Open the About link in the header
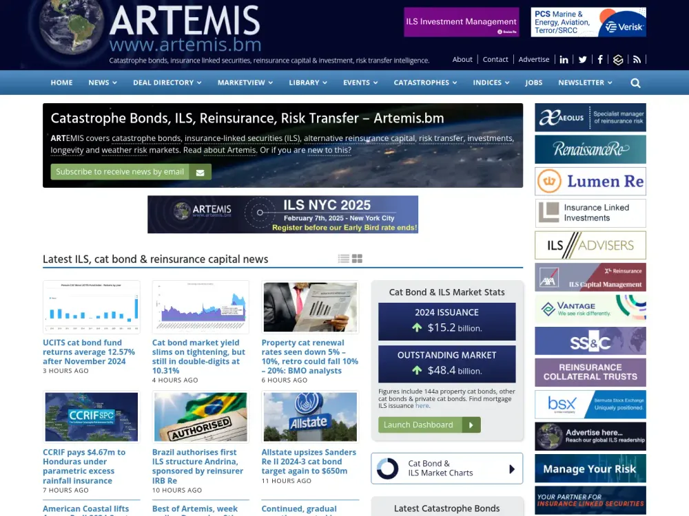This screenshot has height=516, width=689. (462, 59)
